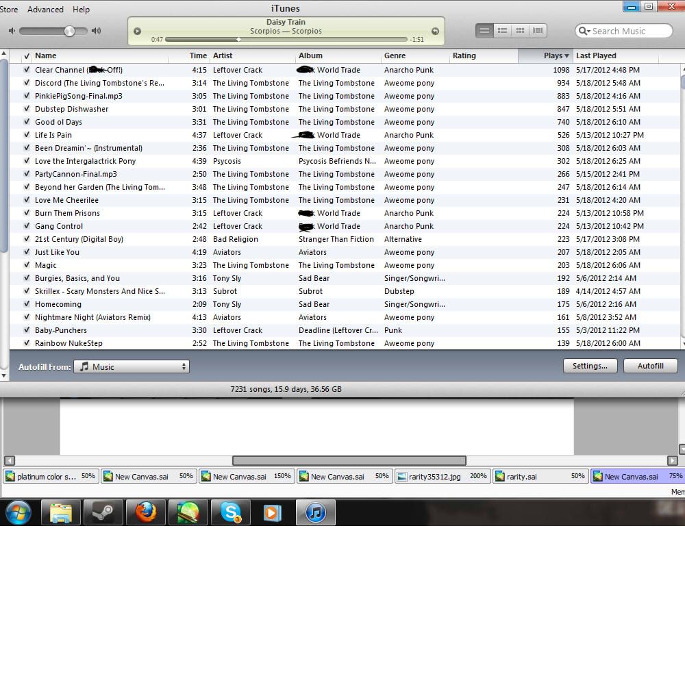Screen dimensions: 685x685
Task: Switch to the rarity.sai tab
Action: [540, 476]
